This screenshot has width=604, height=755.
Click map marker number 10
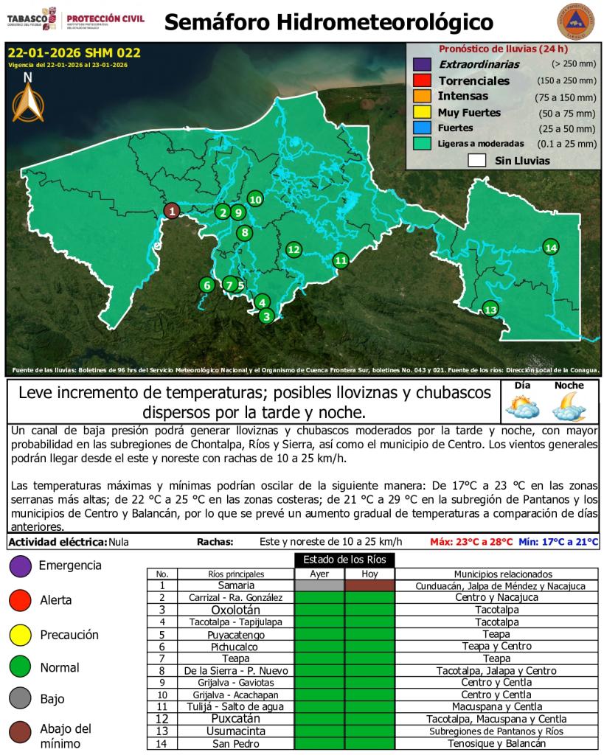coord(255,198)
